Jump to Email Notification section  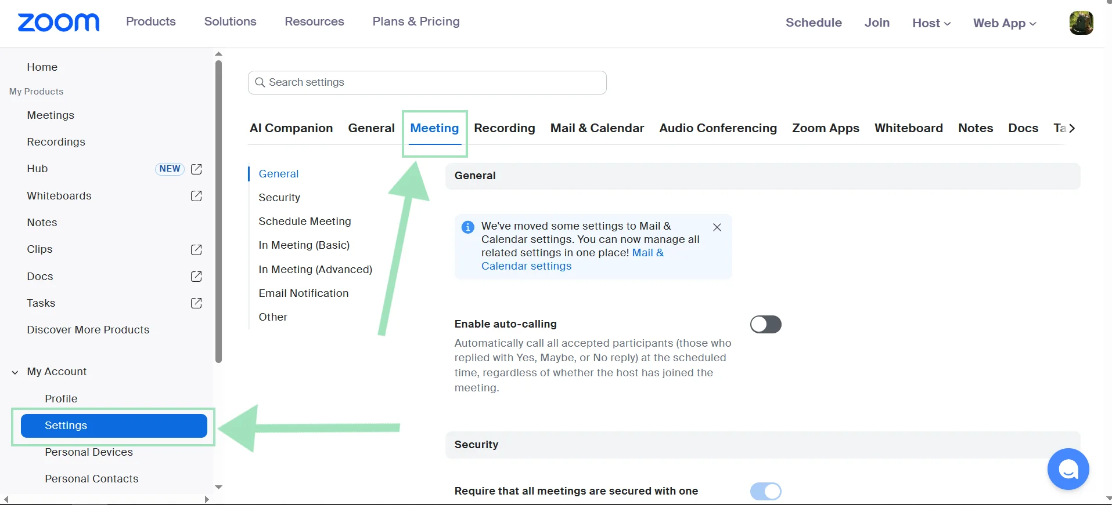304,293
